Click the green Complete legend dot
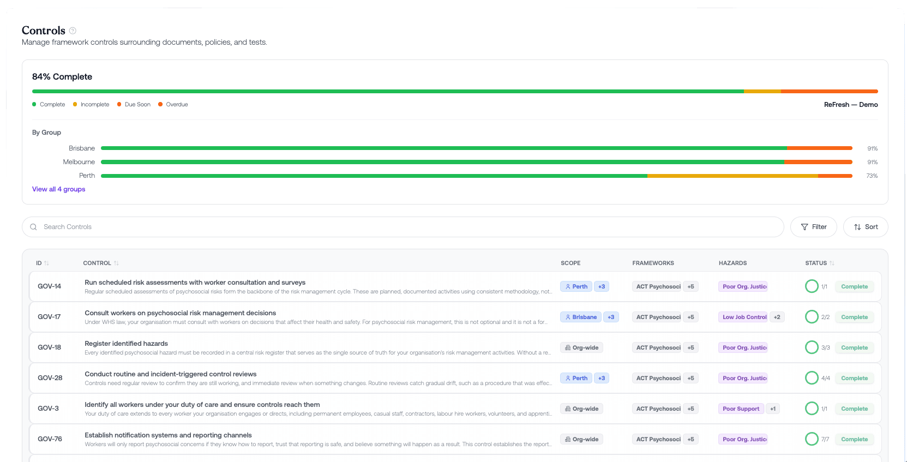 pyautogui.click(x=34, y=104)
